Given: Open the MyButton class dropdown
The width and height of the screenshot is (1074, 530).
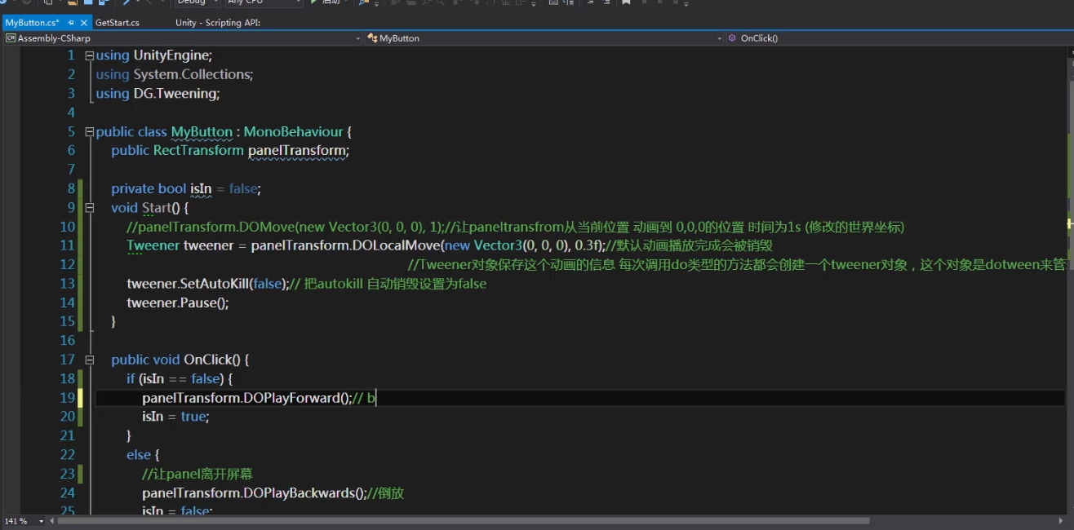Looking at the screenshot, I should coord(545,38).
